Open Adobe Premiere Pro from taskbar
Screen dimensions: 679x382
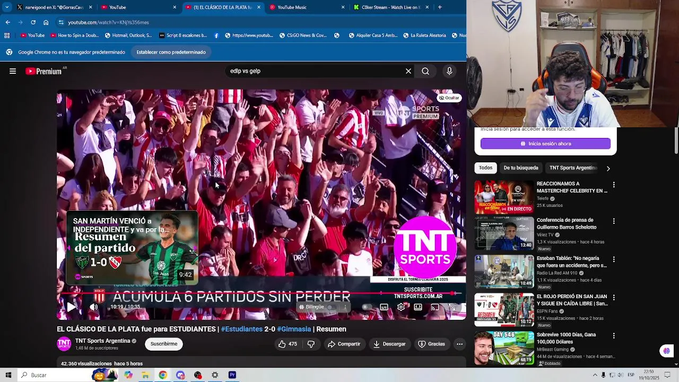point(232,375)
